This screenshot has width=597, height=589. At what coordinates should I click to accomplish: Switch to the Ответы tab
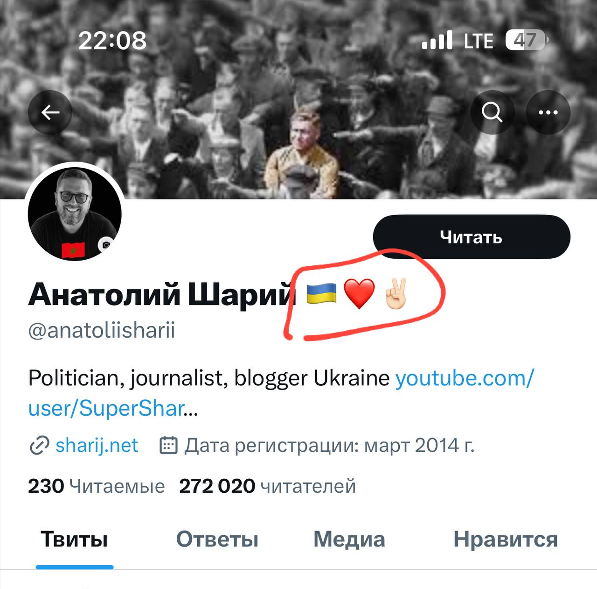(217, 539)
